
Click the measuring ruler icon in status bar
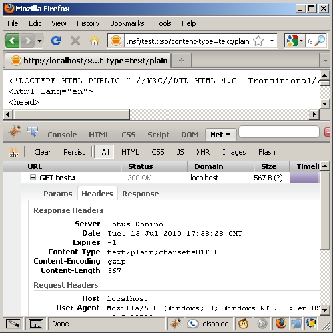click(x=35, y=324)
